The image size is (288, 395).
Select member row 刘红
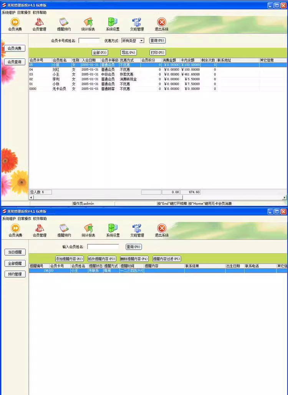coord(158,69)
